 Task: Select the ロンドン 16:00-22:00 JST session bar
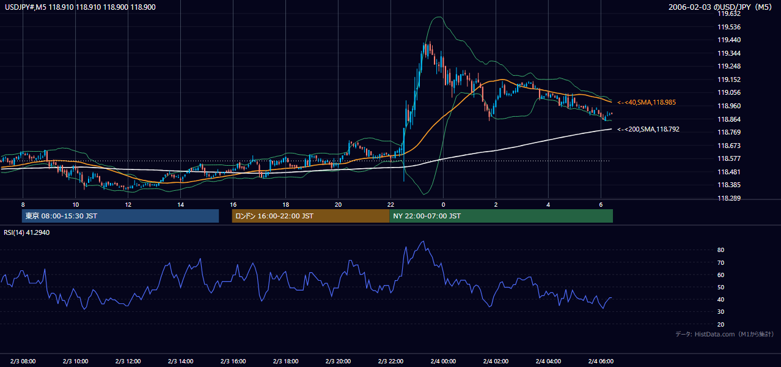pos(310,216)
